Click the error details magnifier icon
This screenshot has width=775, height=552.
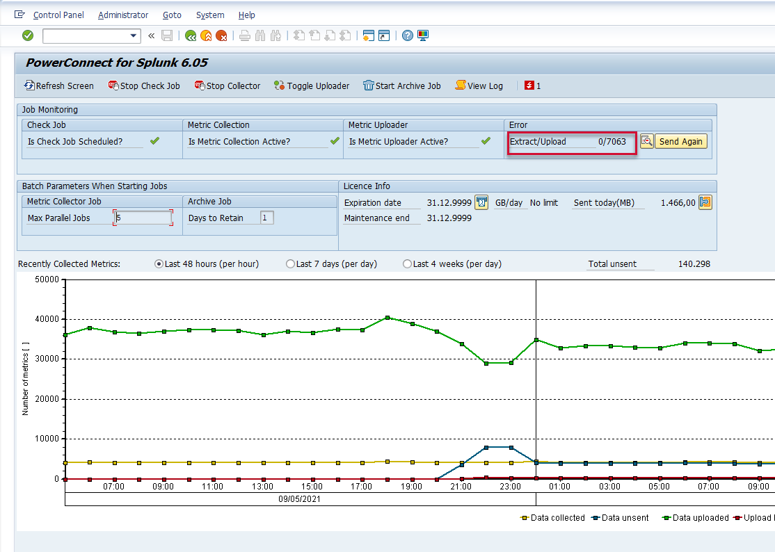click(x=647, y=141)
